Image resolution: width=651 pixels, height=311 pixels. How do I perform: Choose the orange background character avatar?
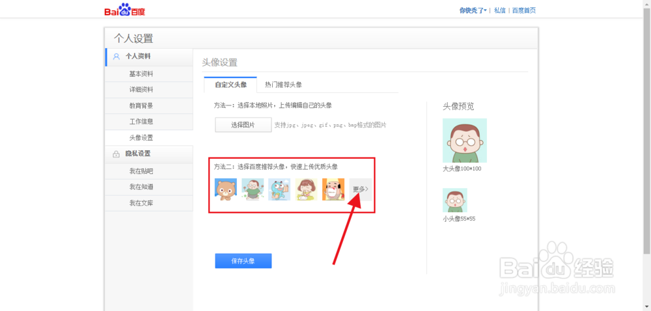pyautogui.click(x=333, y=189)
